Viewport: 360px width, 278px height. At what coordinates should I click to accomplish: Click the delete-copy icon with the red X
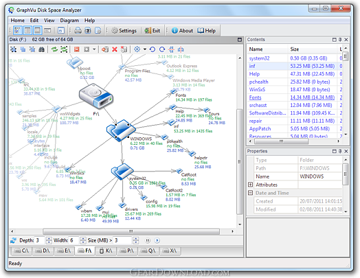[124, 49]
